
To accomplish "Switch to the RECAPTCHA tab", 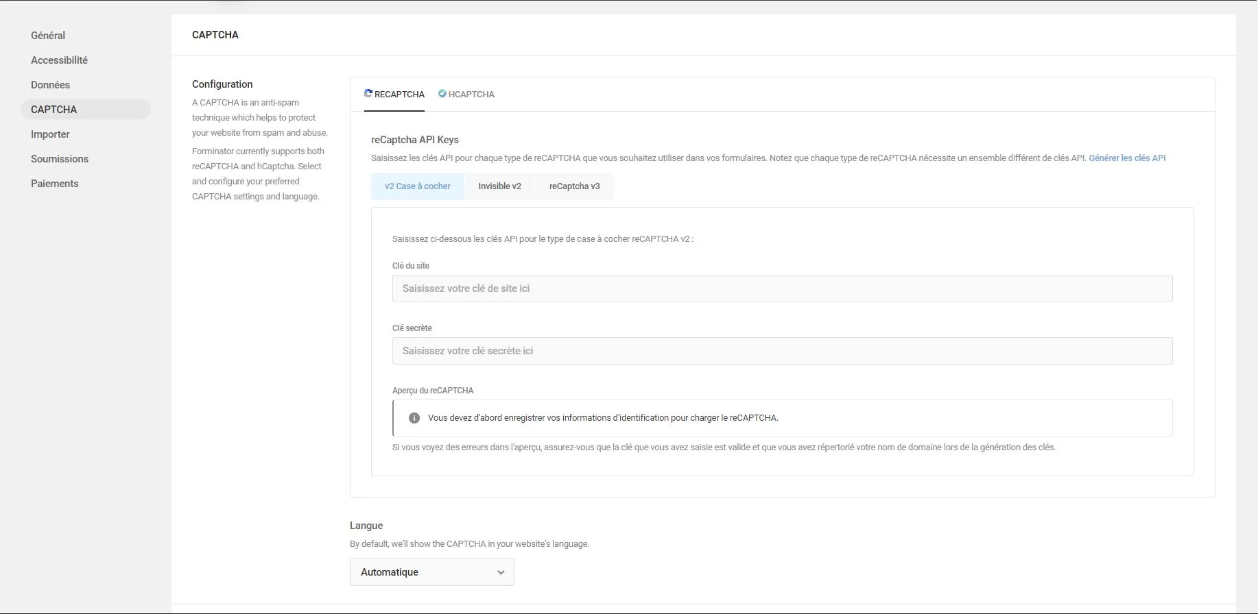I will tap(394, 95).
